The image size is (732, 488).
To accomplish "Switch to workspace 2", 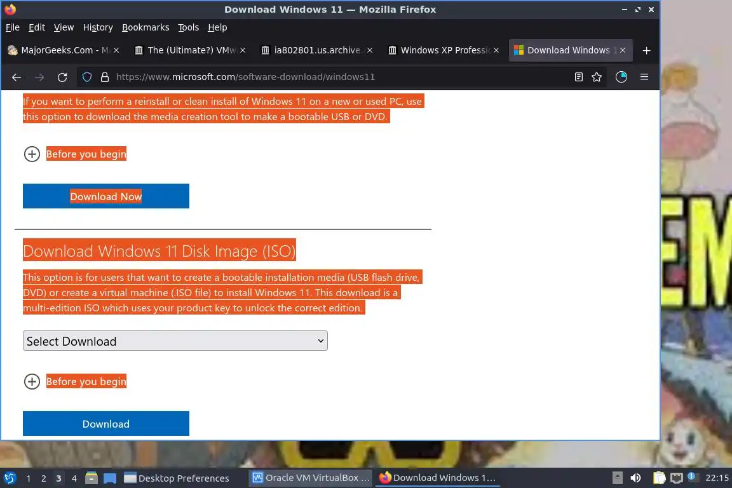I will coord(43,478).
